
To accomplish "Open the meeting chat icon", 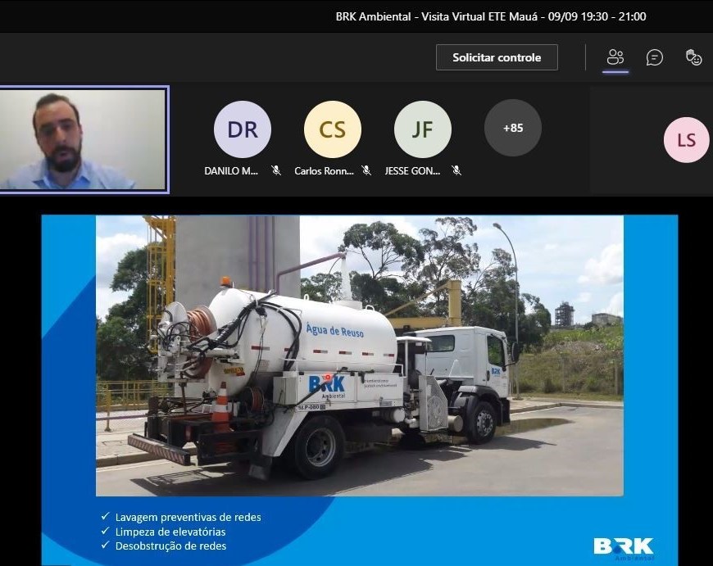I will click(x=654, y=57).
